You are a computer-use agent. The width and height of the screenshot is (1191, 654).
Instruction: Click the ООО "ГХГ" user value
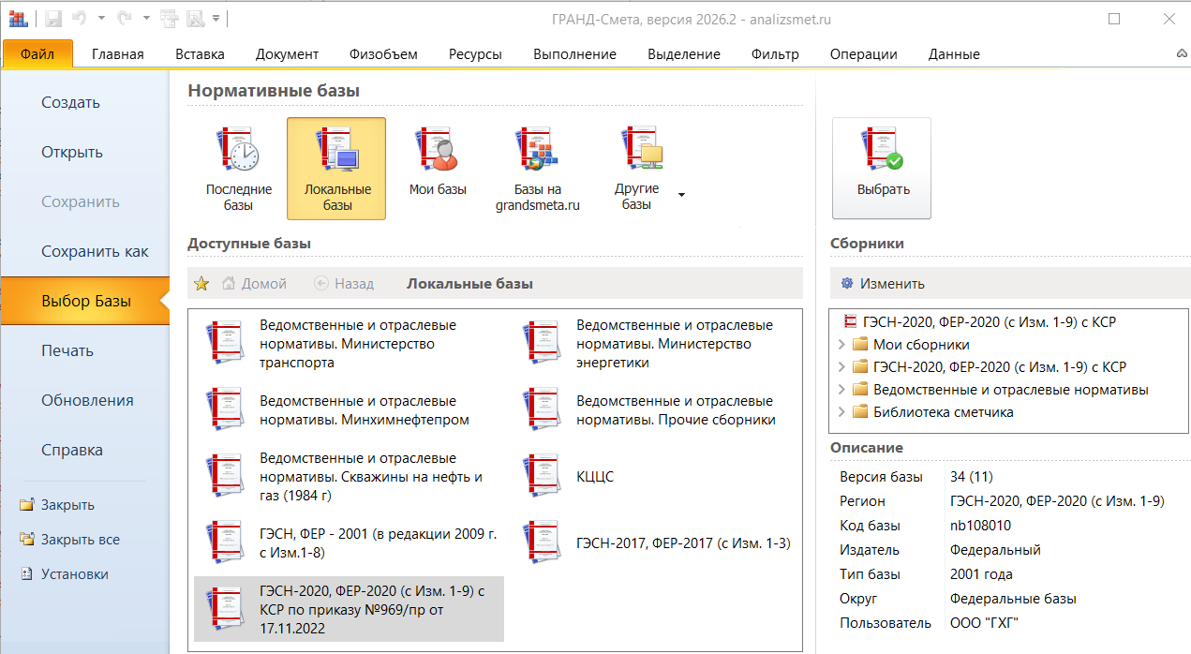(x=984, y=623)
